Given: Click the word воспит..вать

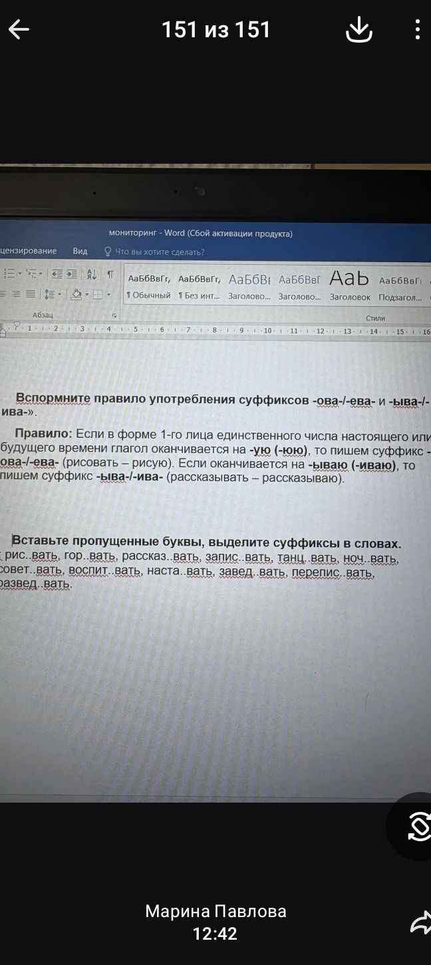Looking at the screenshot, I should 104,572.
